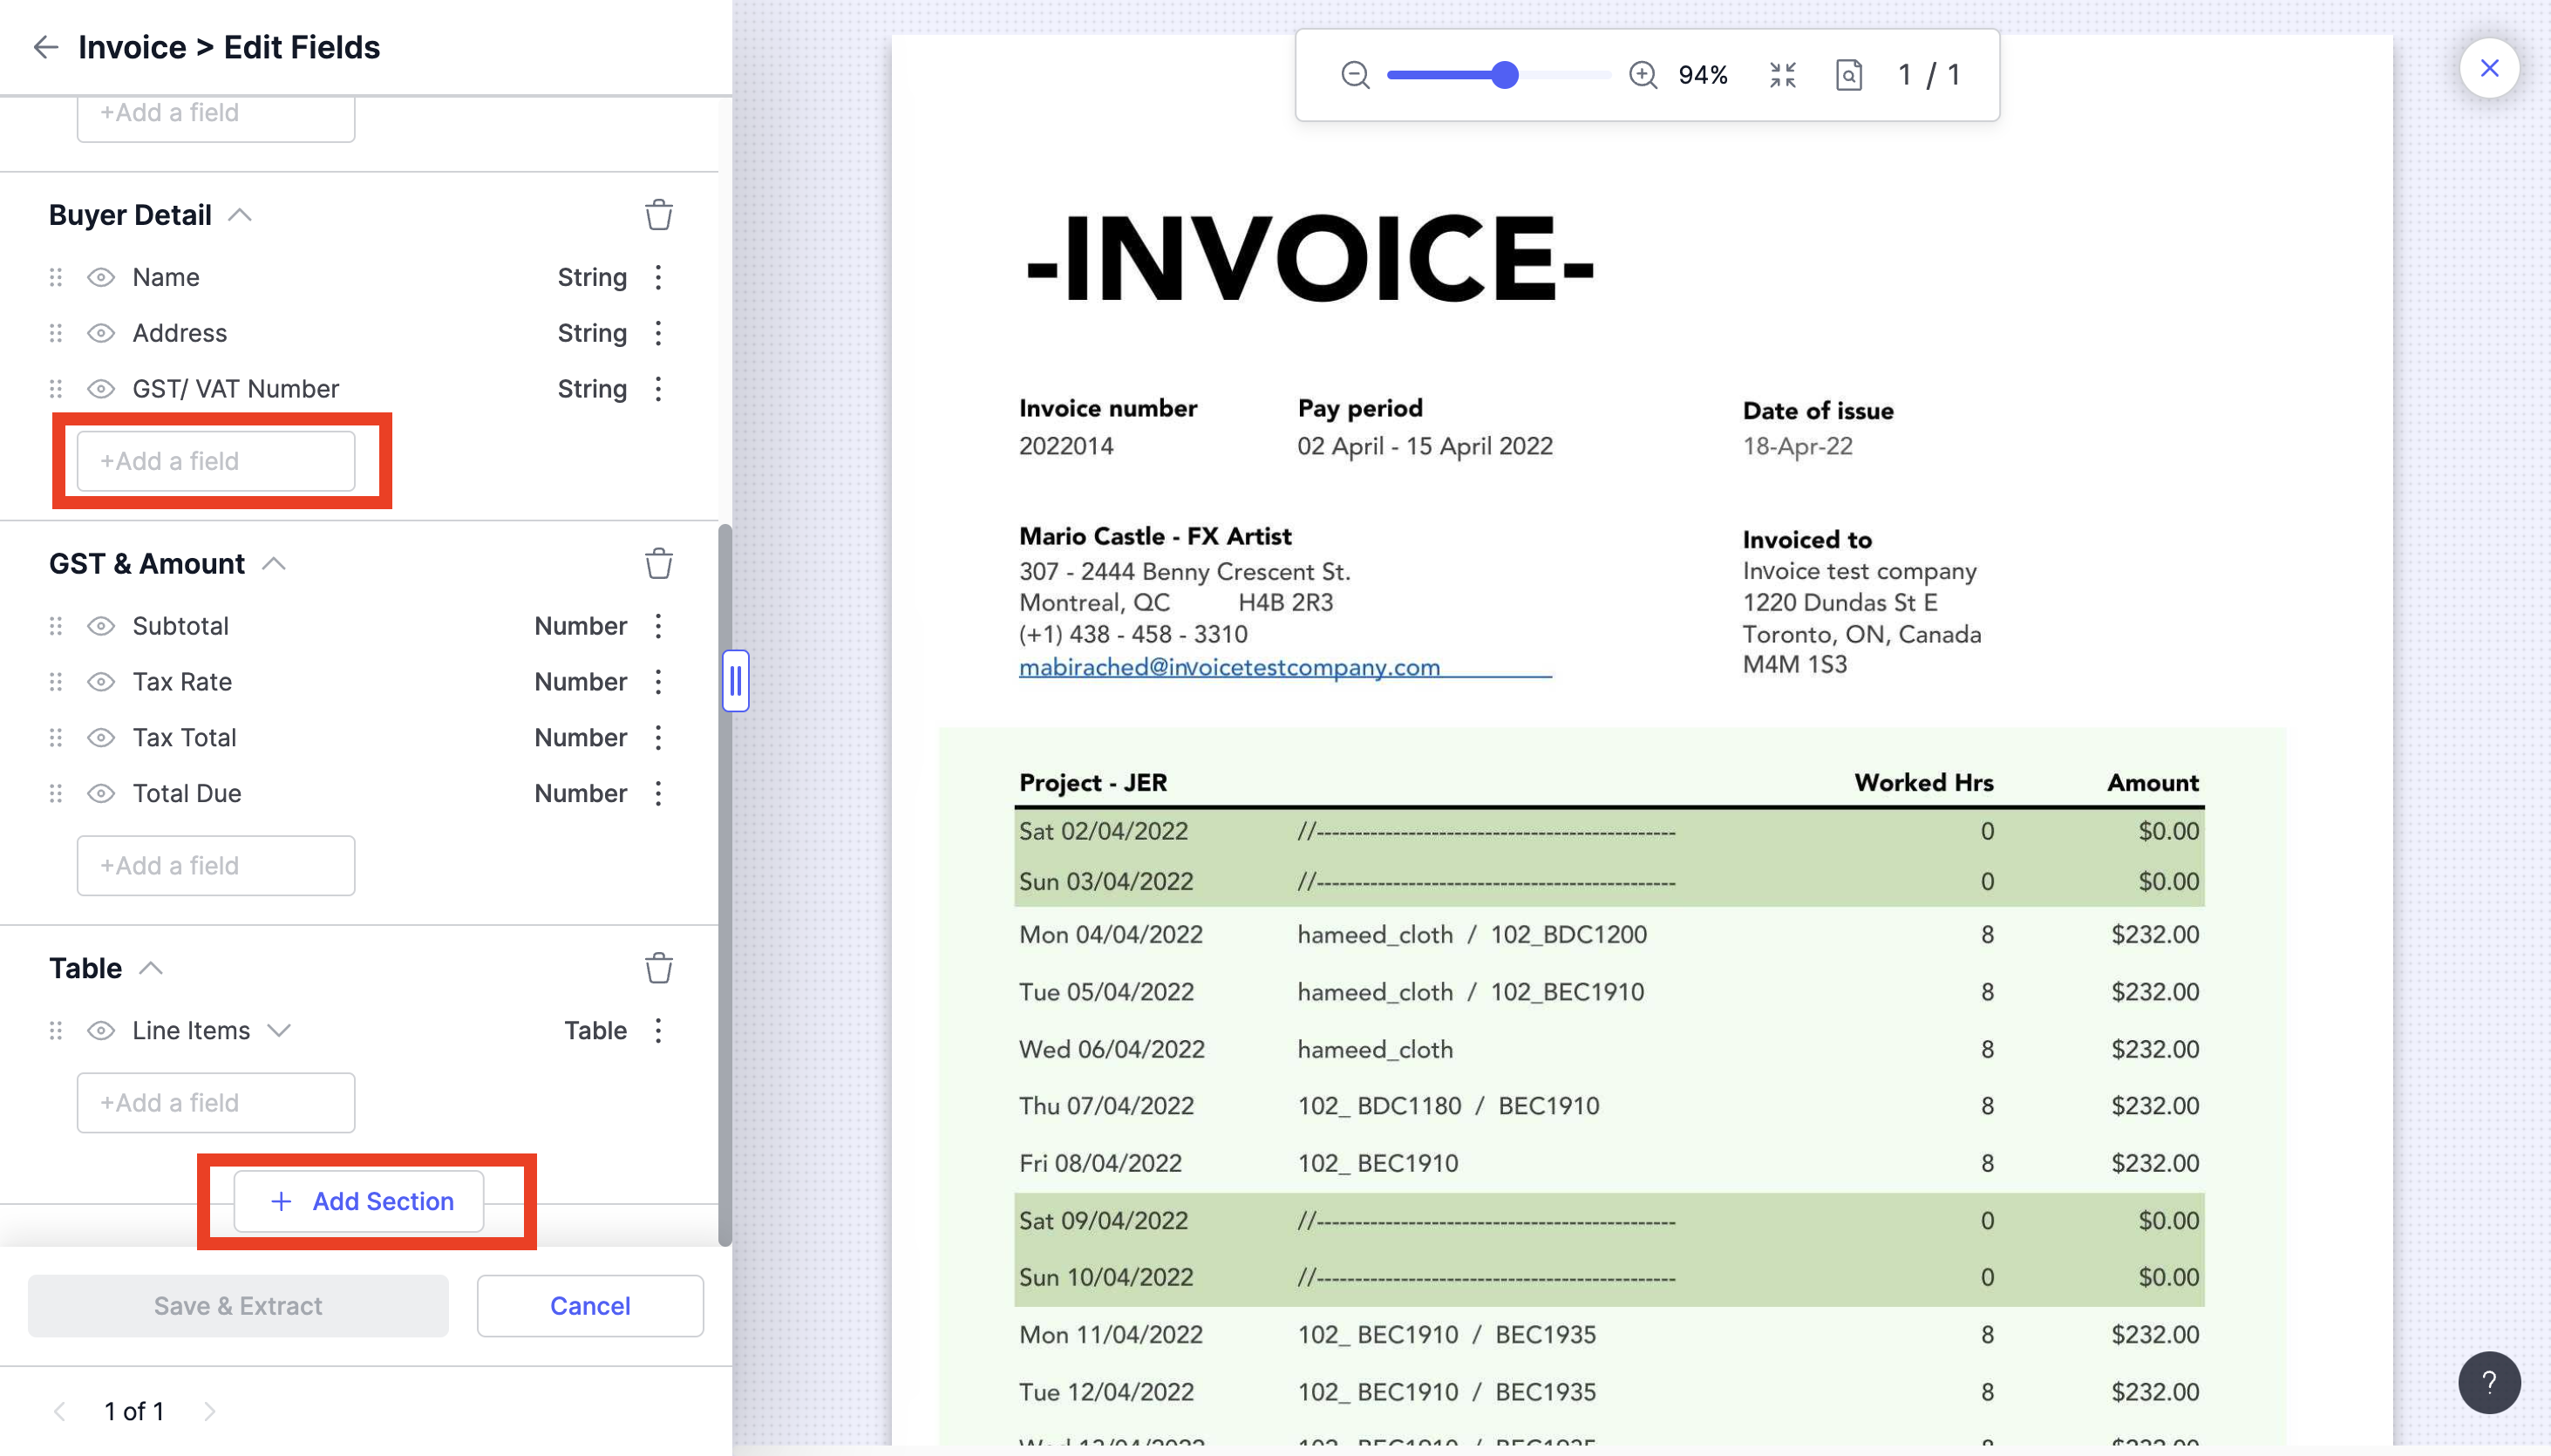Go to previous document in pagination
The width and height of the screenshot is (2551, 1456).
[x=60, y=1411]
